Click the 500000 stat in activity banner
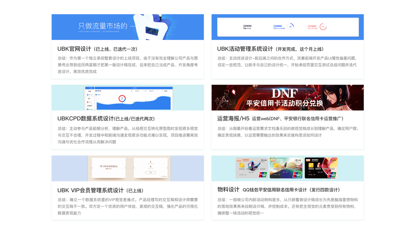Image resolution: width=415 pixels, height=233 pixels. (x=248, y=27)
